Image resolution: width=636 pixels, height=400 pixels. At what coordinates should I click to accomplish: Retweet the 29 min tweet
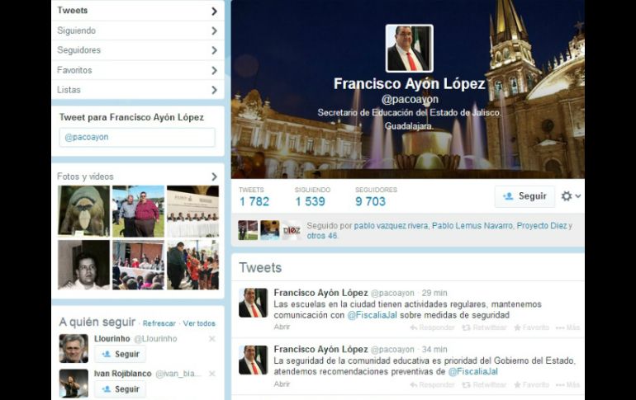click(484, 327)
